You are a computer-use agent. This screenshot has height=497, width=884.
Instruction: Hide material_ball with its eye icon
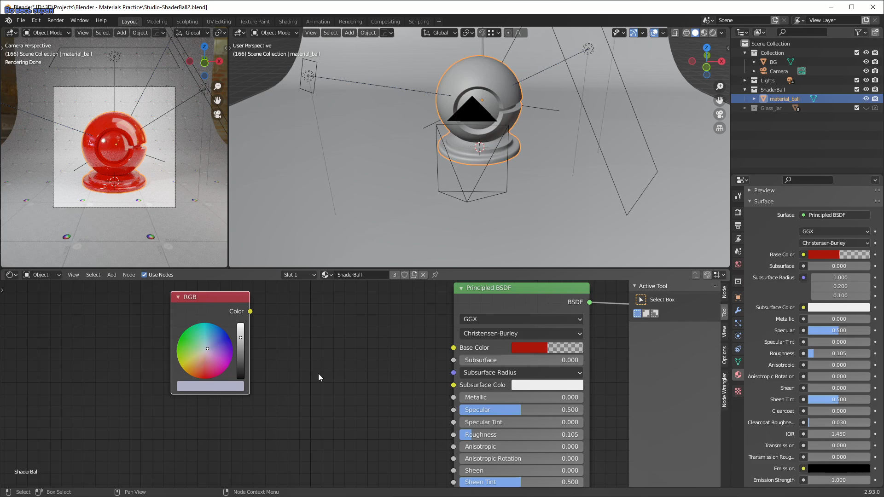(866, 98)
